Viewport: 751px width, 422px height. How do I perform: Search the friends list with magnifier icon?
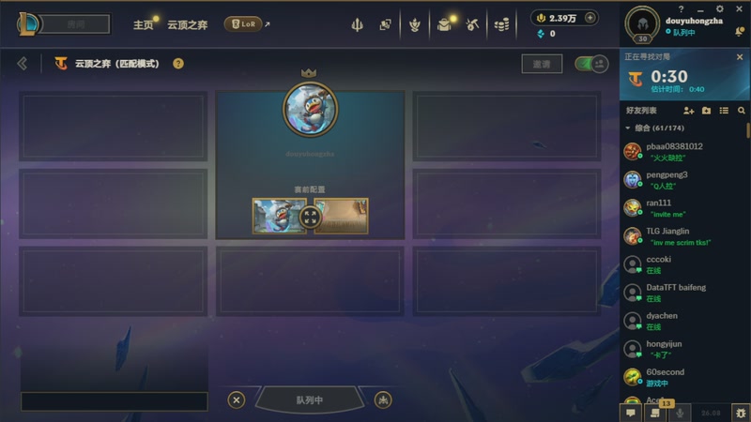(x=742, y=111)
